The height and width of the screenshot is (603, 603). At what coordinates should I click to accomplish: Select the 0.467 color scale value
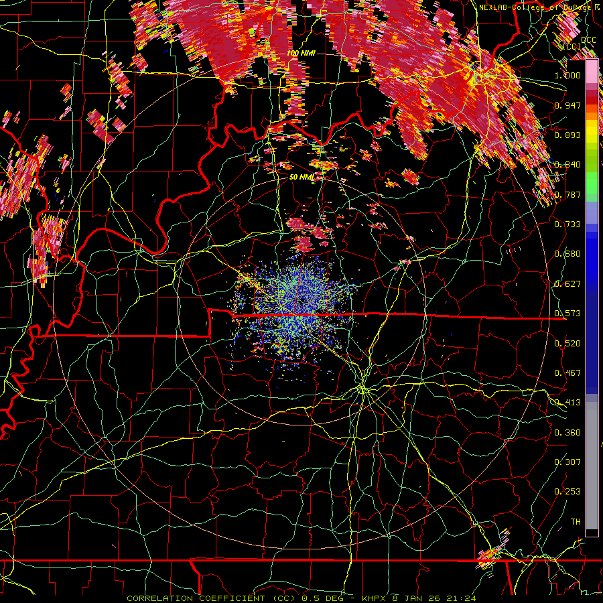click(x=567, y=373)
